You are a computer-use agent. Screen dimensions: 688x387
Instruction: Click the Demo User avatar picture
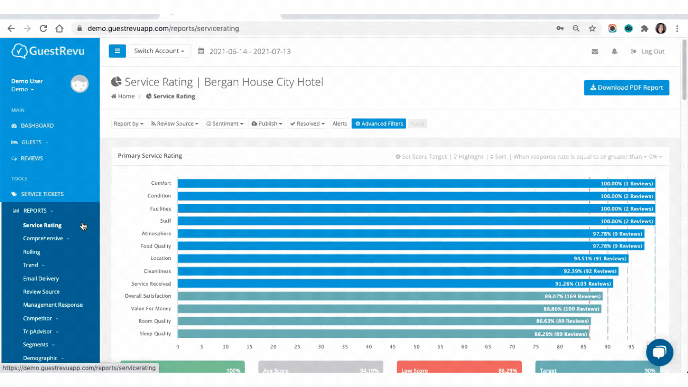click(80, 84)
